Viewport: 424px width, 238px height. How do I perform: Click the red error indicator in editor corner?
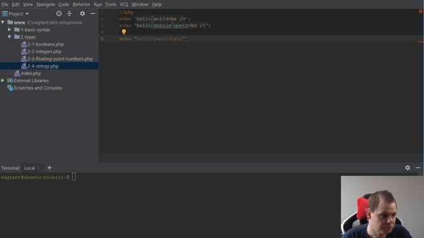pyautogui.click(x=421, y=11)
